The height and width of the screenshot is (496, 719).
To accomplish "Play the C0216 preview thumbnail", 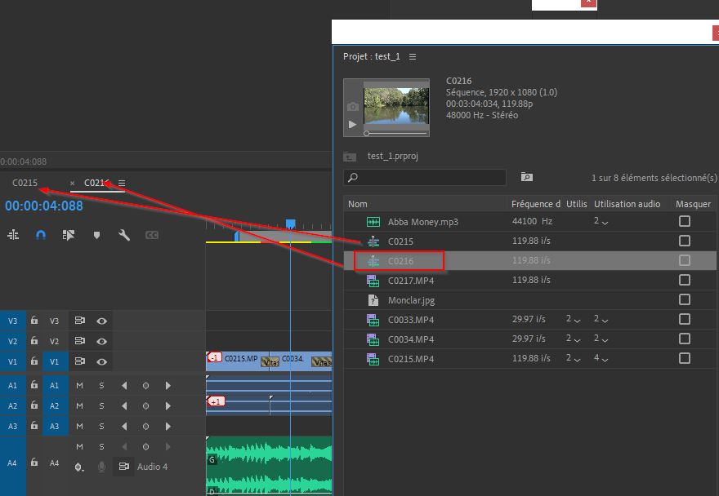I will tap(352, 125).
